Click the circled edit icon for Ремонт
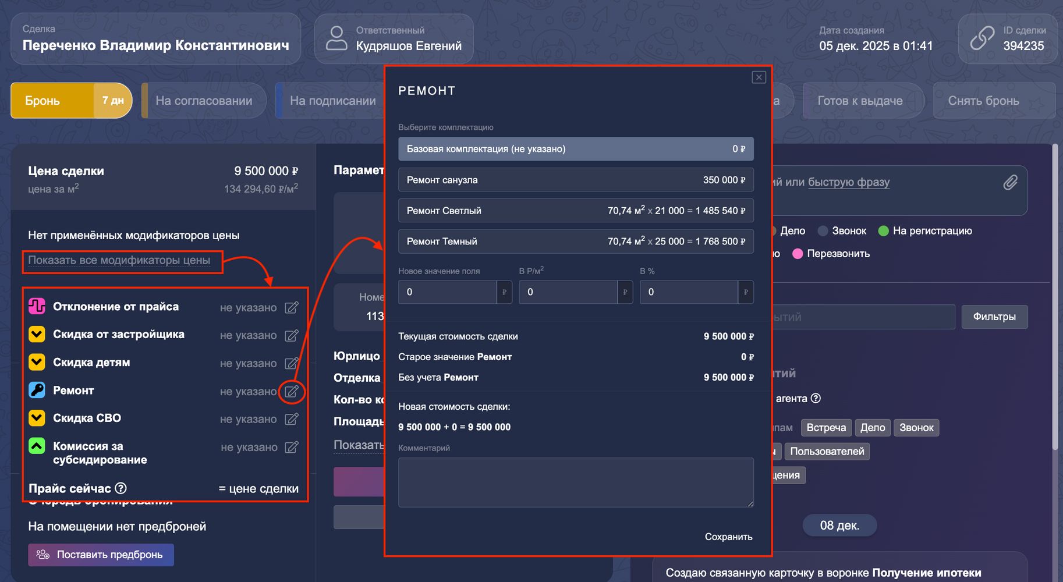Screen dimensions: 1063x582 [x=292, y=392]
